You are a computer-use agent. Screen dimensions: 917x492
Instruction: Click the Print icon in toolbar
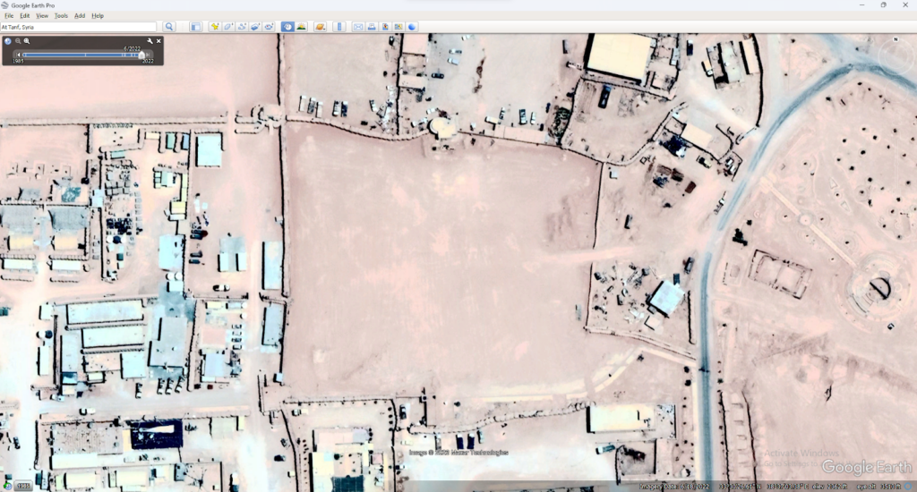tap(372, 27)
